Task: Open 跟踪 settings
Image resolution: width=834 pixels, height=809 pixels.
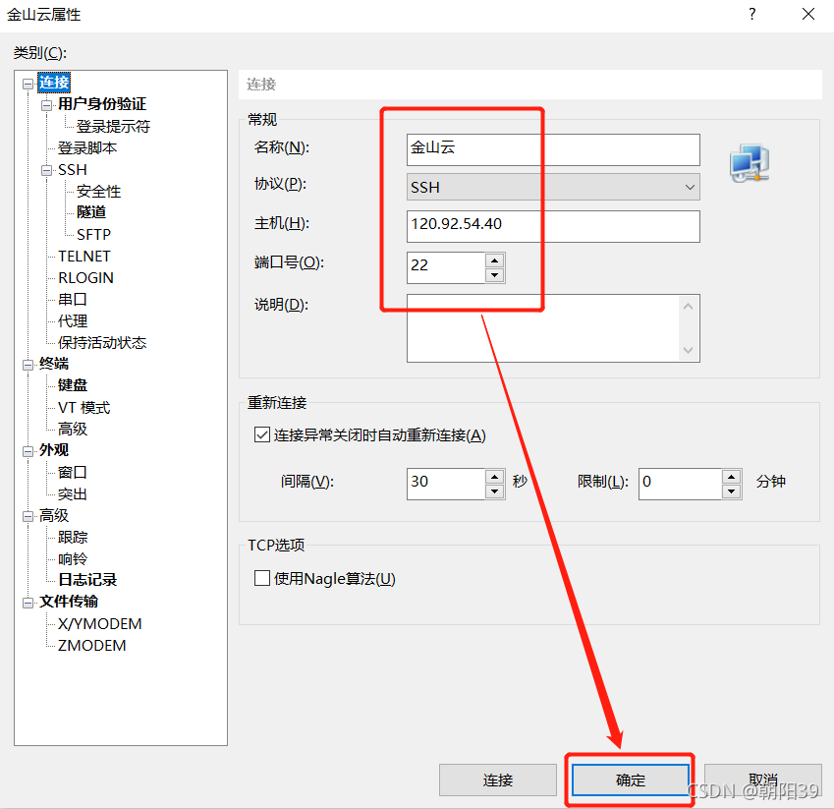Action: (x=73, y=537)
